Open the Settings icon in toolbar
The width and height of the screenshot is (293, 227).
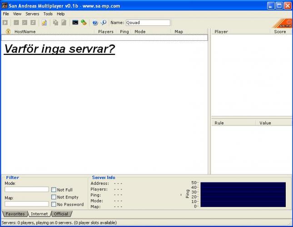coord(84,23)
